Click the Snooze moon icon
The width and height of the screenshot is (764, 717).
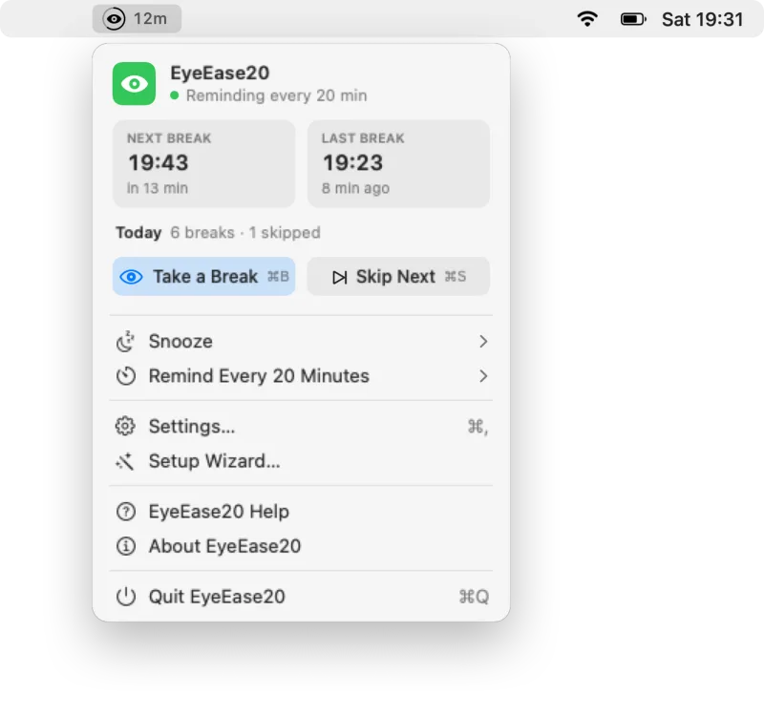pyautogui.click(x=126, y=342)
